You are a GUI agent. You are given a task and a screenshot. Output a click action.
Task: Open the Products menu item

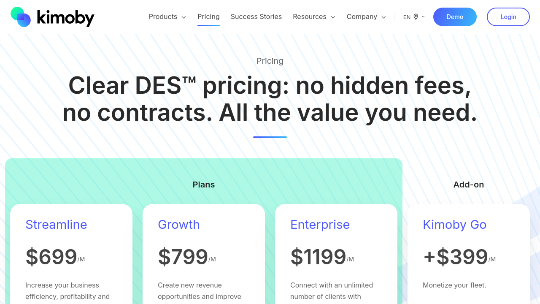(163, 17)
